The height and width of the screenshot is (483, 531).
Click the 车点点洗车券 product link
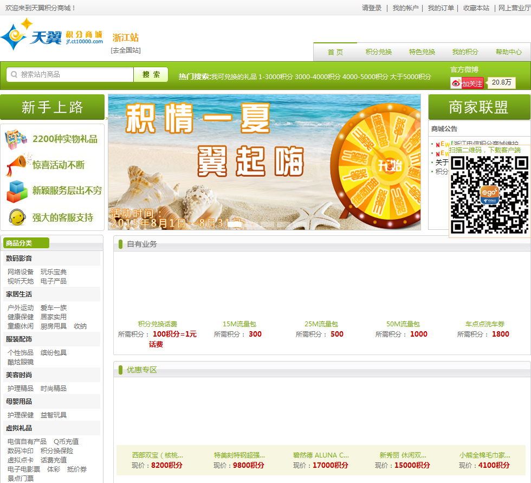(x=485, y=324)
